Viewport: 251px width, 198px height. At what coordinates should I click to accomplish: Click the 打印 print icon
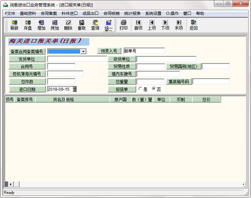coord(123,25)
